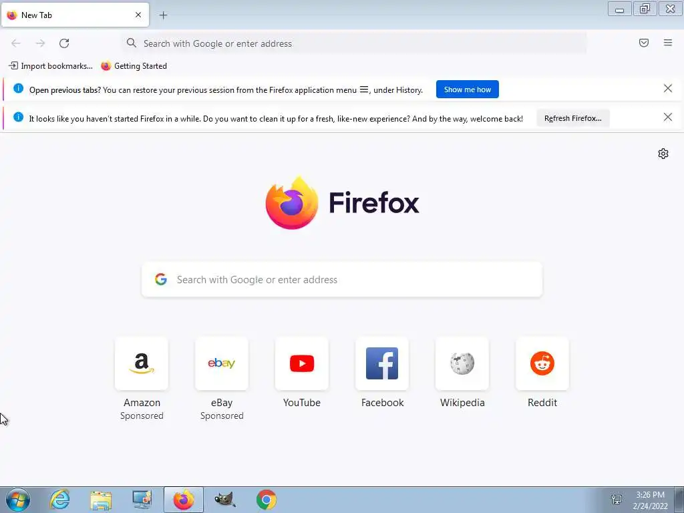
Task: Click the network tray icon
Action: point(617,500)
